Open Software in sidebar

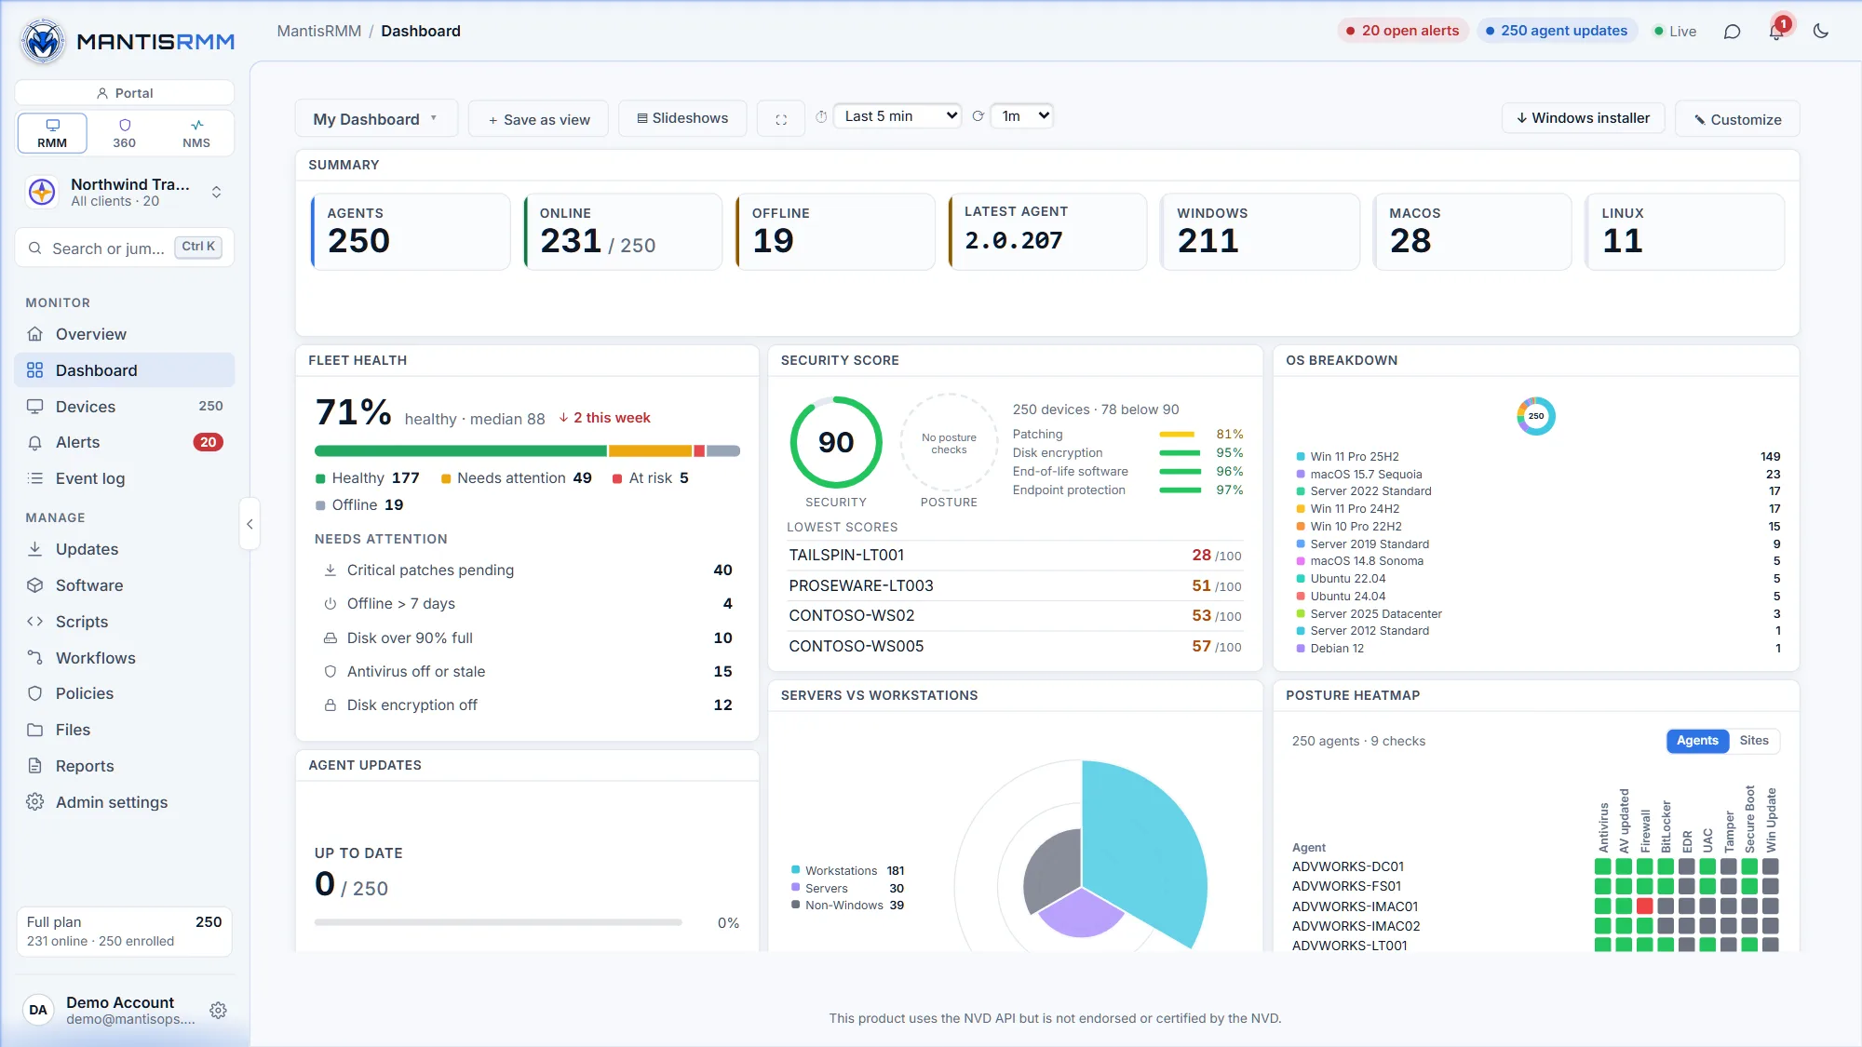[x=125, y=585]
